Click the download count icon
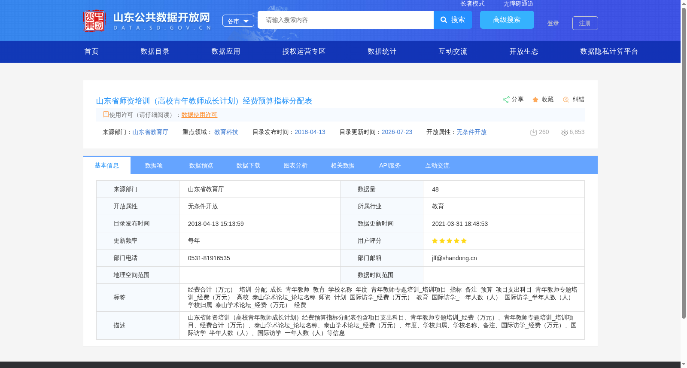The image size is (687, 368). tap(534, 132)
